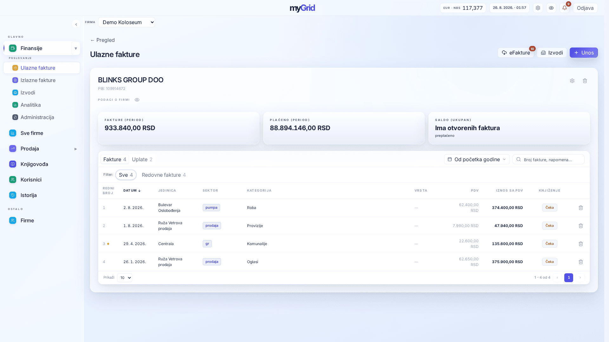The height and width of the screenshot is (342, 609).
Task: Click the Ulazne fakture sidebar icon
Action: (x=15, y=68)
